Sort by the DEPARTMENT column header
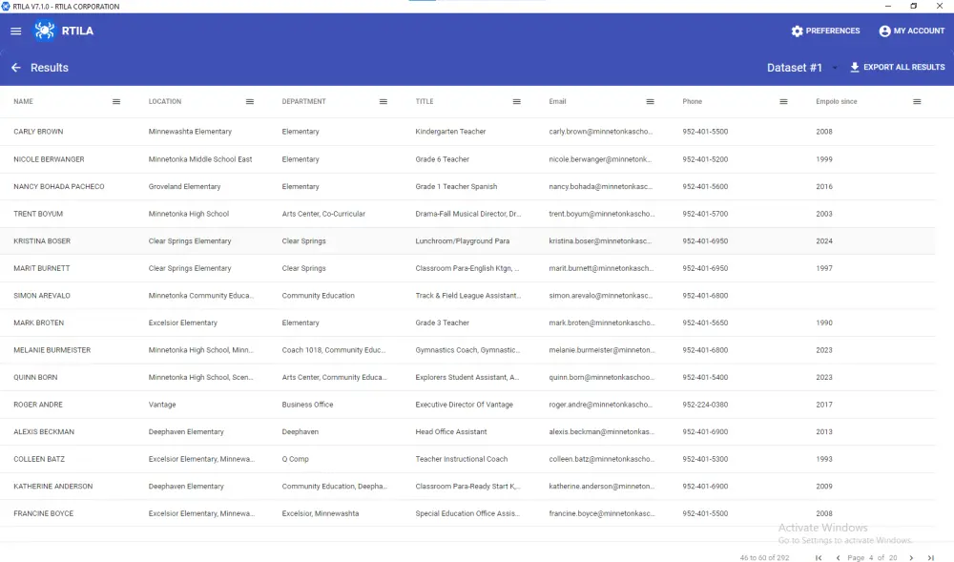Screen dimensions: 954x562 pyautogui.click(x=303, y=101)
